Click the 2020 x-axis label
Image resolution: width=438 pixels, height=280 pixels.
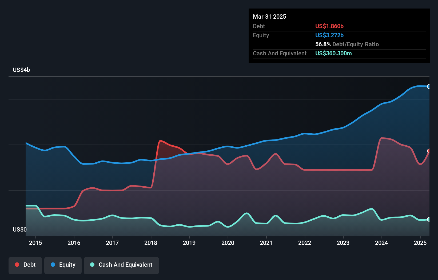pyautogui.click(x=228, y=243)
